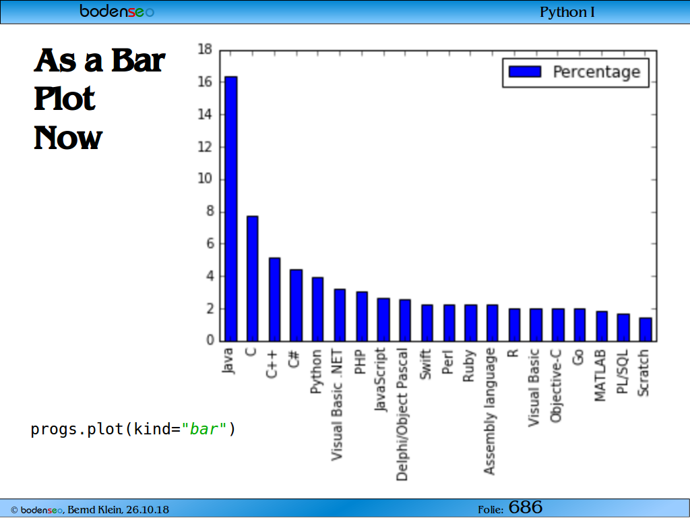Click the C# bar in the chart
This screenshot has height=518, width=690.
click(x=296, y=306)
